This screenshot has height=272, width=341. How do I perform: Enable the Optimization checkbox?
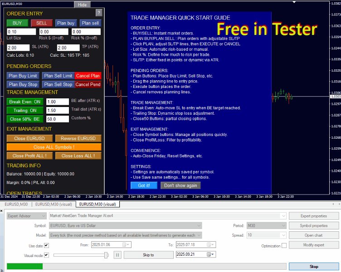[284, 245]
